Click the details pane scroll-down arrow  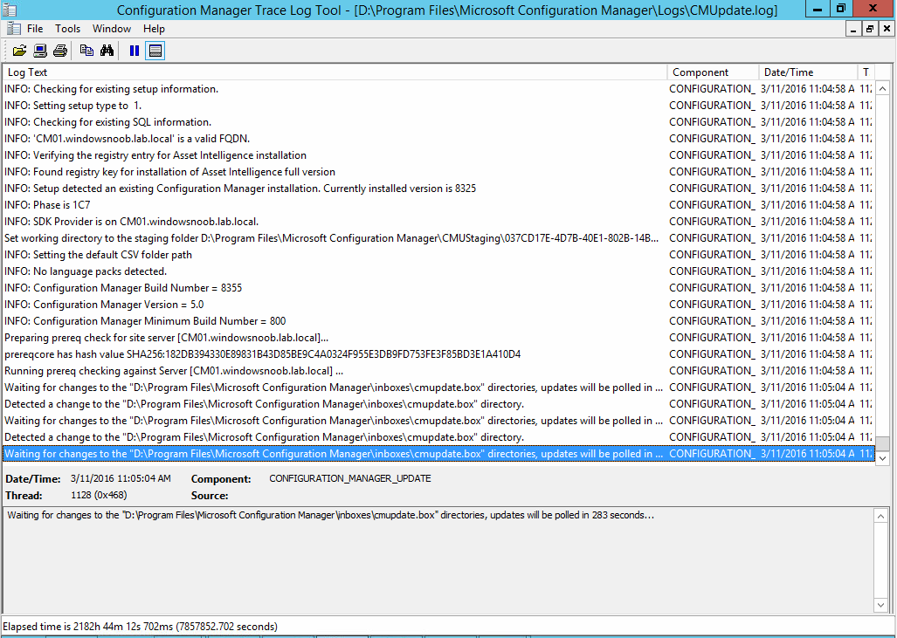coord(881,606)
